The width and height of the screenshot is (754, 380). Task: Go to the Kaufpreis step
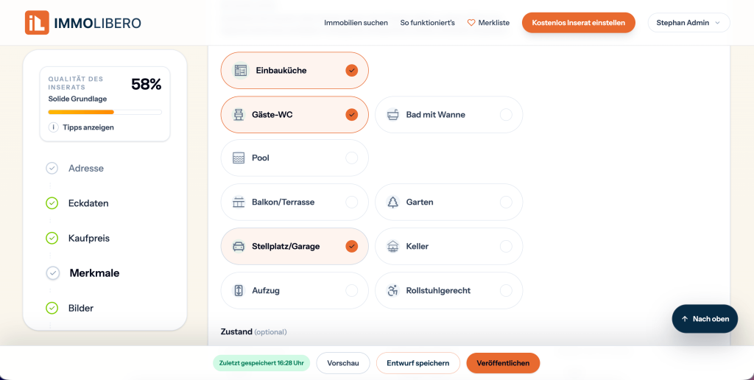(89, 238)
